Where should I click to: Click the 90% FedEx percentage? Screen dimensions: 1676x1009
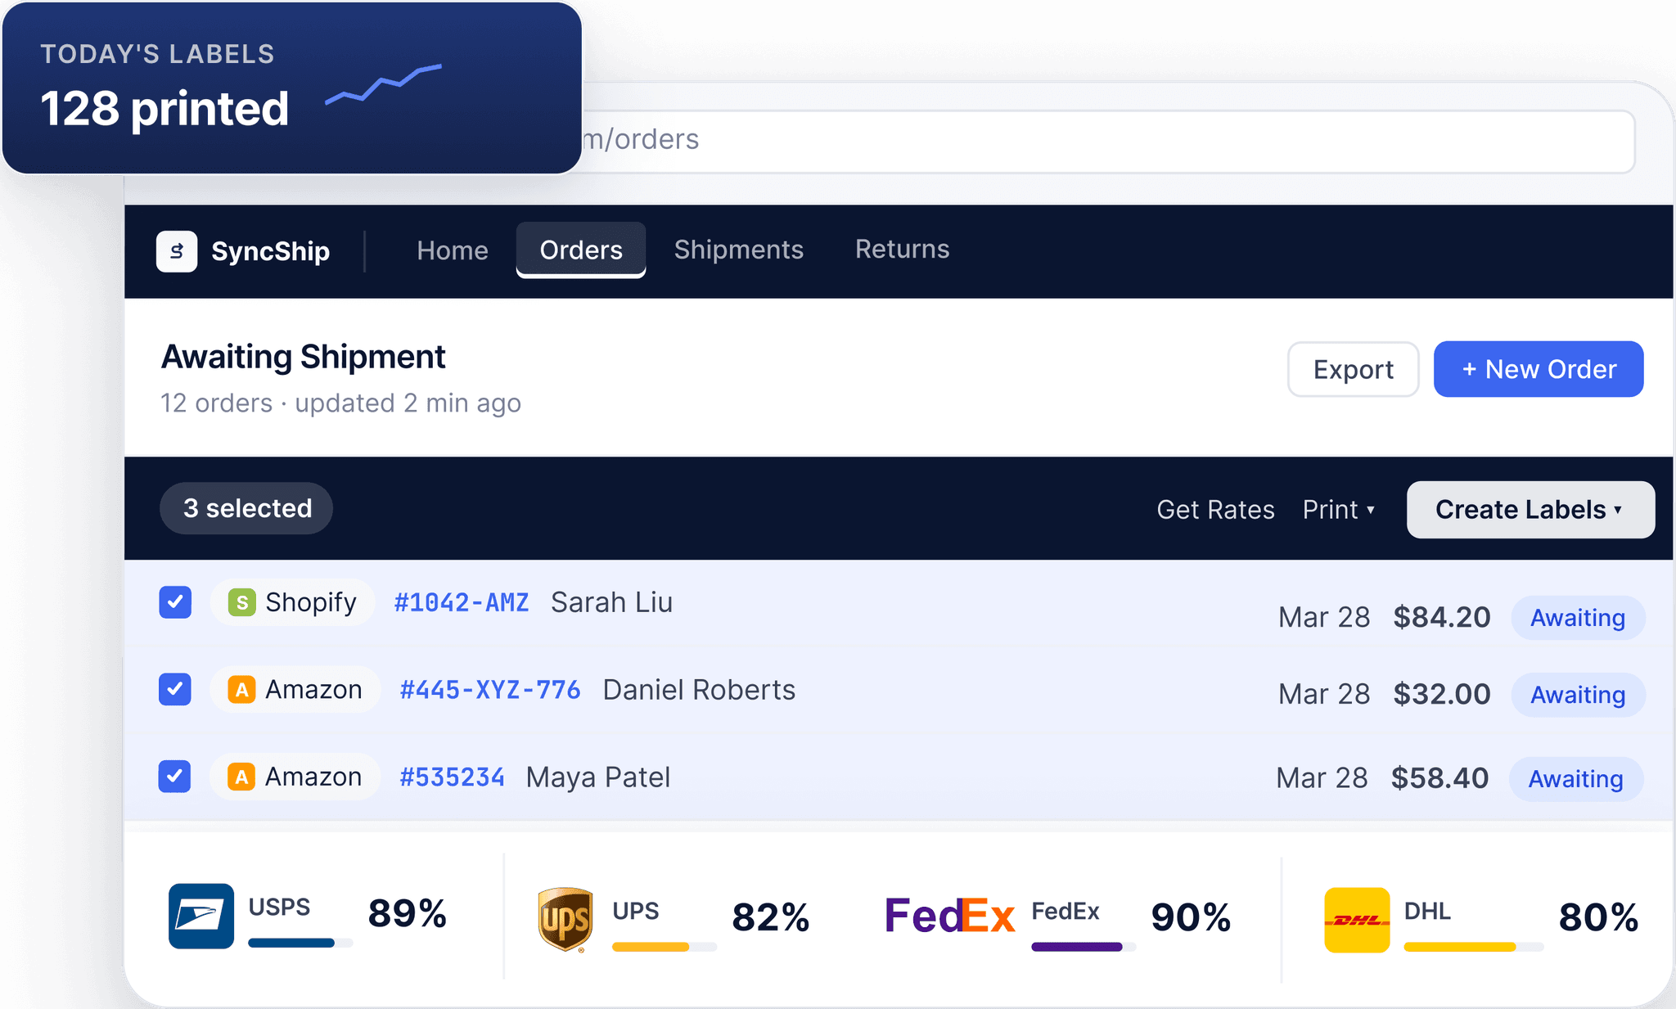tap(1191, 917)
